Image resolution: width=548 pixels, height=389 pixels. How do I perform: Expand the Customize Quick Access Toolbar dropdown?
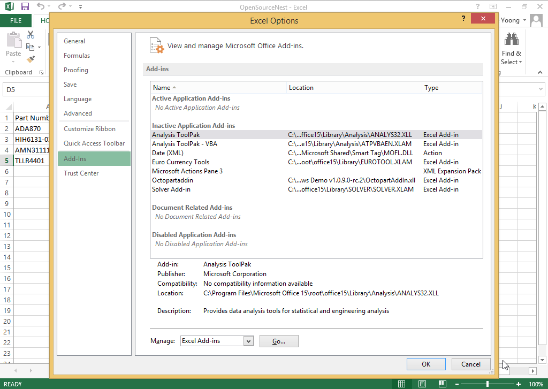click(80, 7)
